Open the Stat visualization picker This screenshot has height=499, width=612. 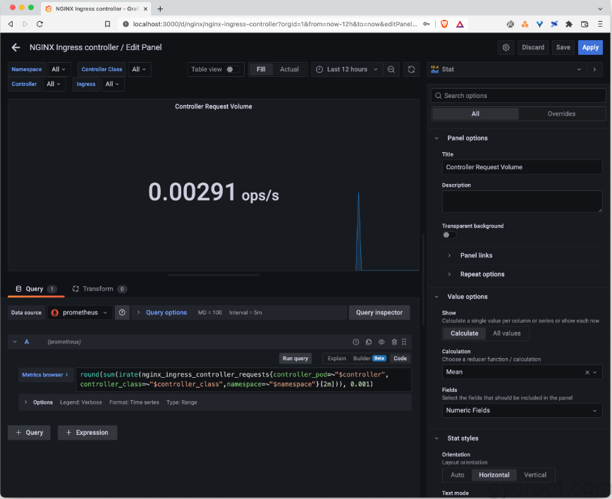click(506, 70)
